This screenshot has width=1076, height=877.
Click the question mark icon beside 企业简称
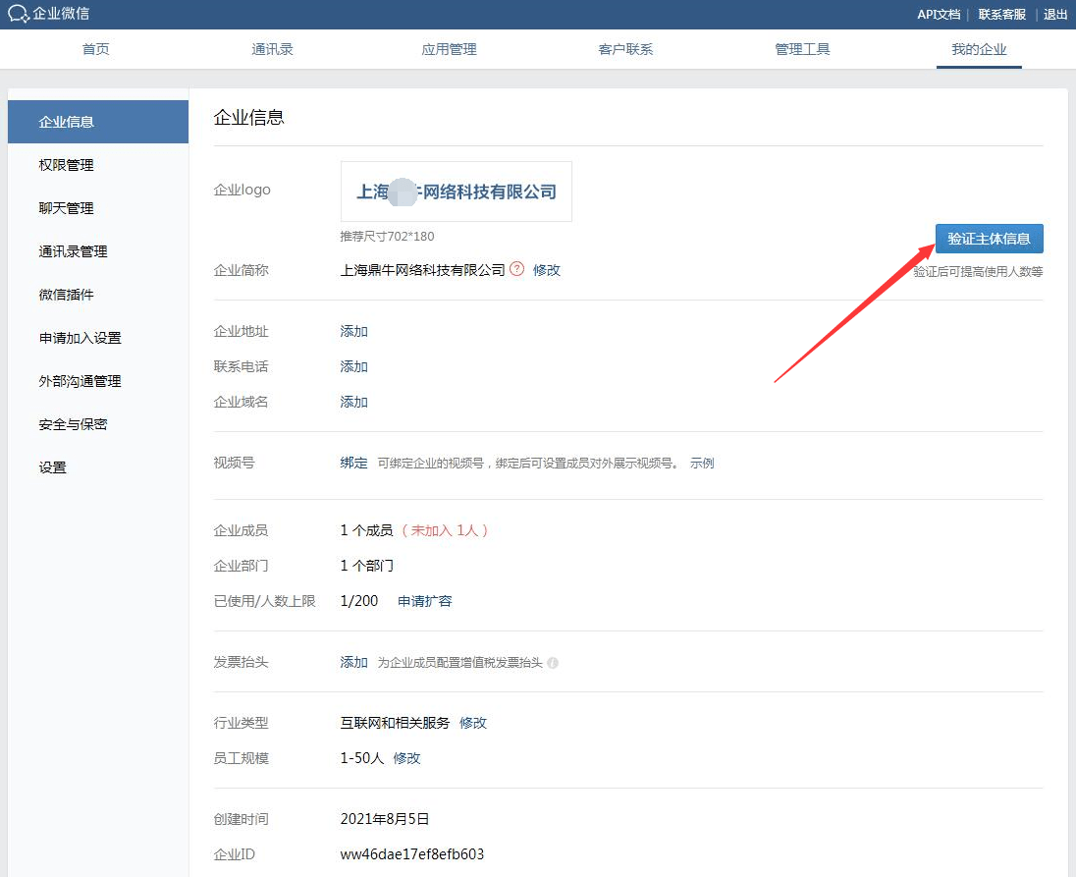[517, 269]
